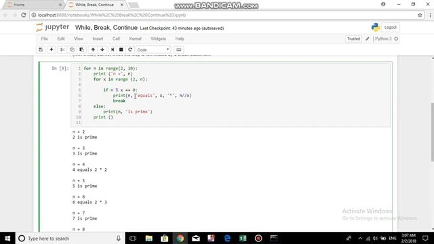Cut selected cells with the scissors icon
This screenshot has width=434, height=244.
pyautogui.click(x=62, y=49)
